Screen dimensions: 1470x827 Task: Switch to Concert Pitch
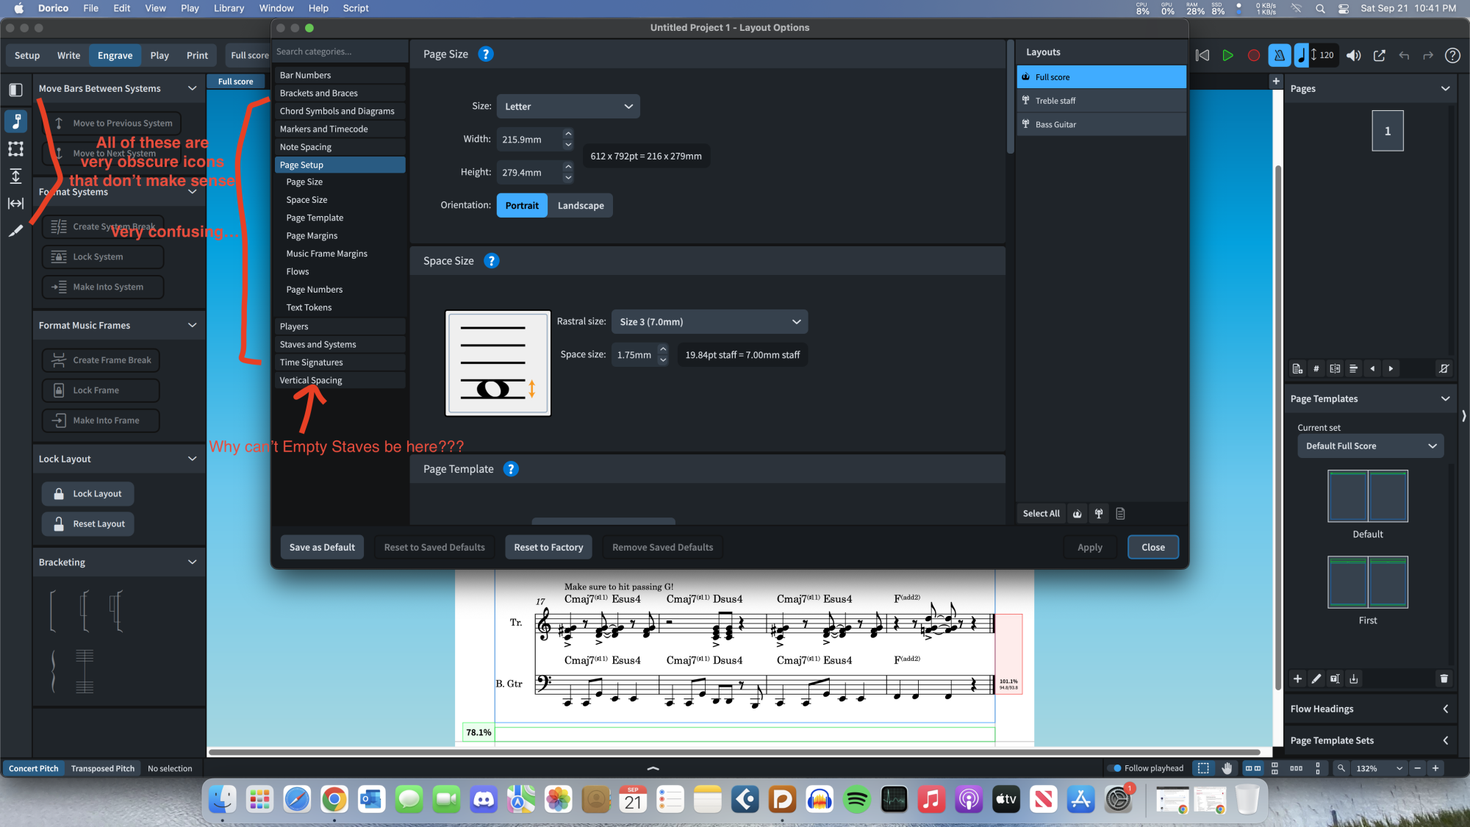34,768
